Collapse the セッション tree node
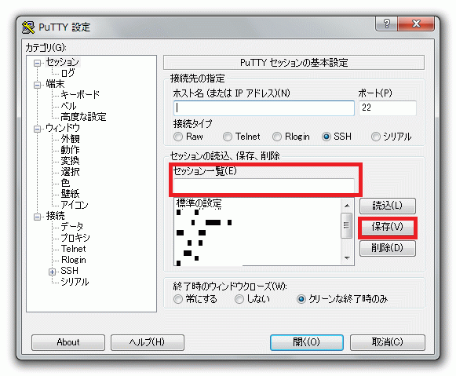 click(x=37, y=63)
